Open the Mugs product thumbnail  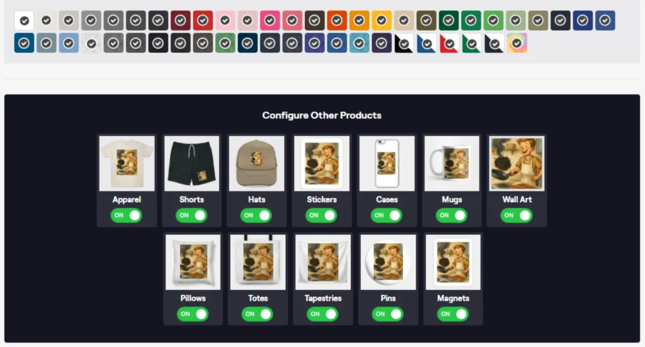452,164
